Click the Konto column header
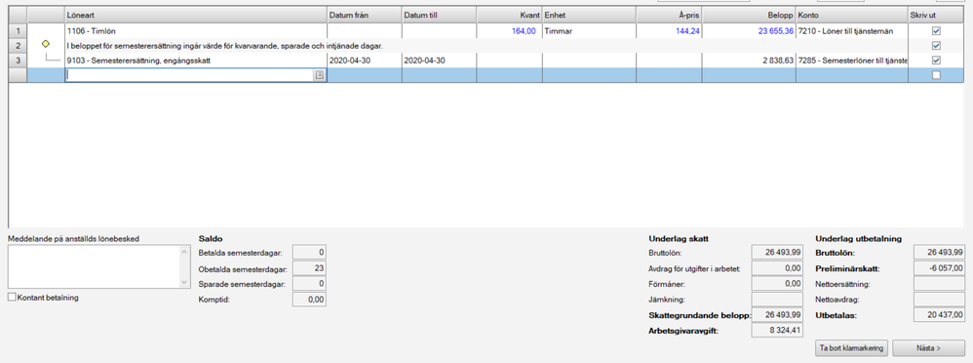Image resolution: width=973 pixels, height=363 pixels. 852,15
